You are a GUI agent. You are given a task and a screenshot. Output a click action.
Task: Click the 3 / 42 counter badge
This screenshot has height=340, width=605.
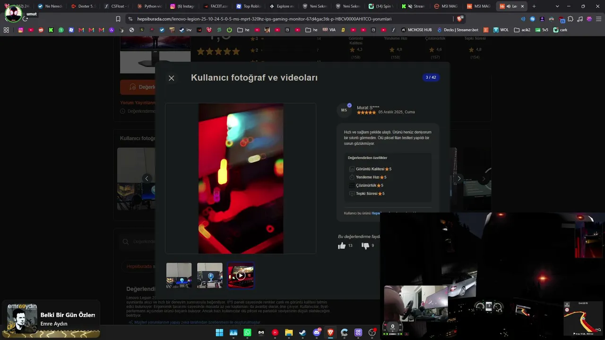(431, 77)
